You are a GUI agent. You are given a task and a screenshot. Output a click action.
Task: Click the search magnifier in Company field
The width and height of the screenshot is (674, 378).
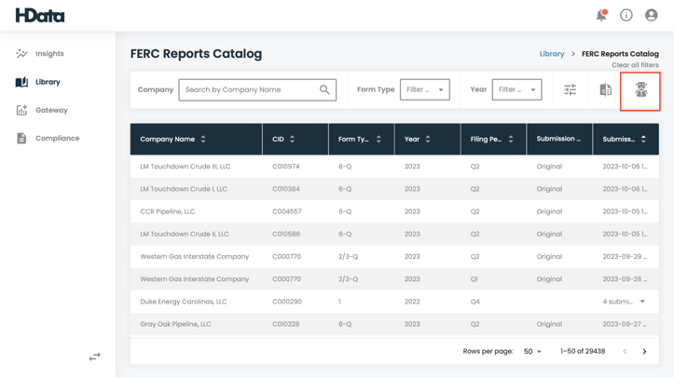[324, 89]
